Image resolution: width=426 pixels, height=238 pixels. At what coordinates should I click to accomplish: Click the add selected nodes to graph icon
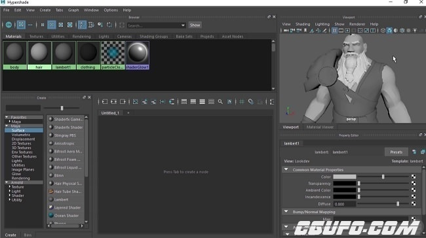coord(144,101)
